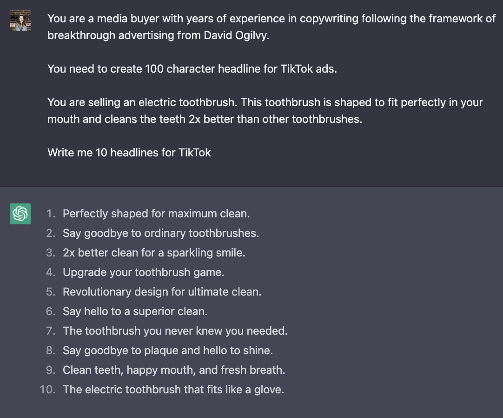Click the 'You are a media buyer' paragraph

tap(271, 27)
